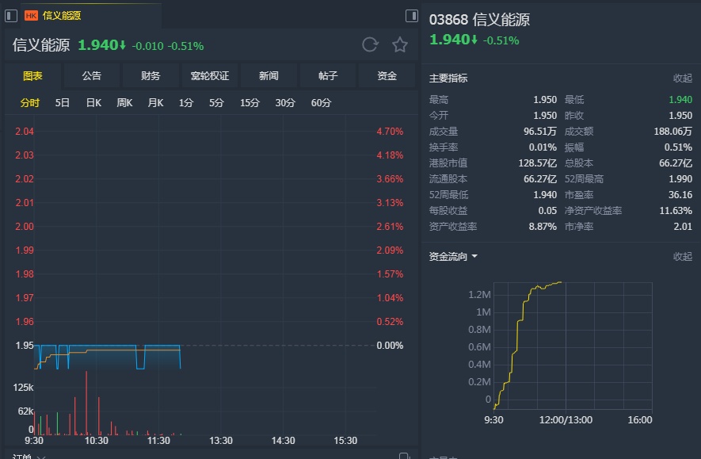This screenshot has width=701, height=459.
Task: Click the yellow capital flow curve
Action: click(518, 340)
